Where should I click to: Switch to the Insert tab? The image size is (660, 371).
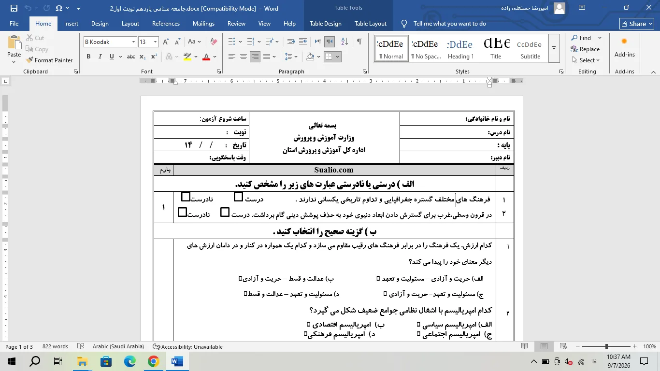[x=71, y=24]
